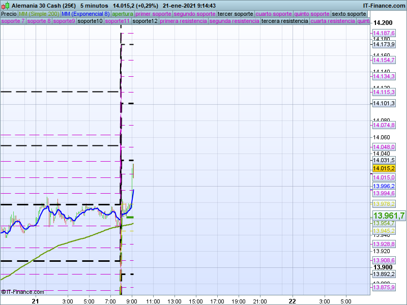
Task: Select the Precio legend label
Action: pyautogui.click(x=9, y=14)
